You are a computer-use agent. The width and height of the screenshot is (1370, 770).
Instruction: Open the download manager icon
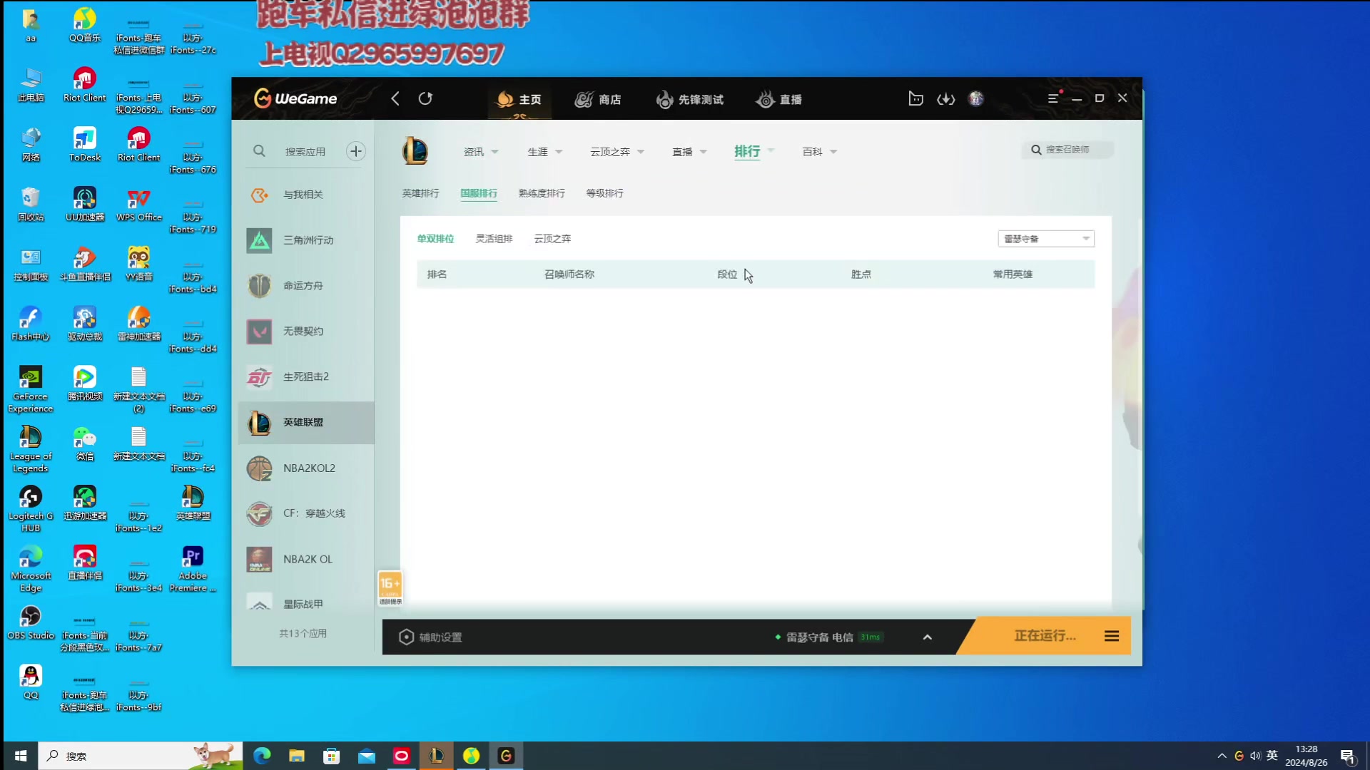(x=945, y=98)
